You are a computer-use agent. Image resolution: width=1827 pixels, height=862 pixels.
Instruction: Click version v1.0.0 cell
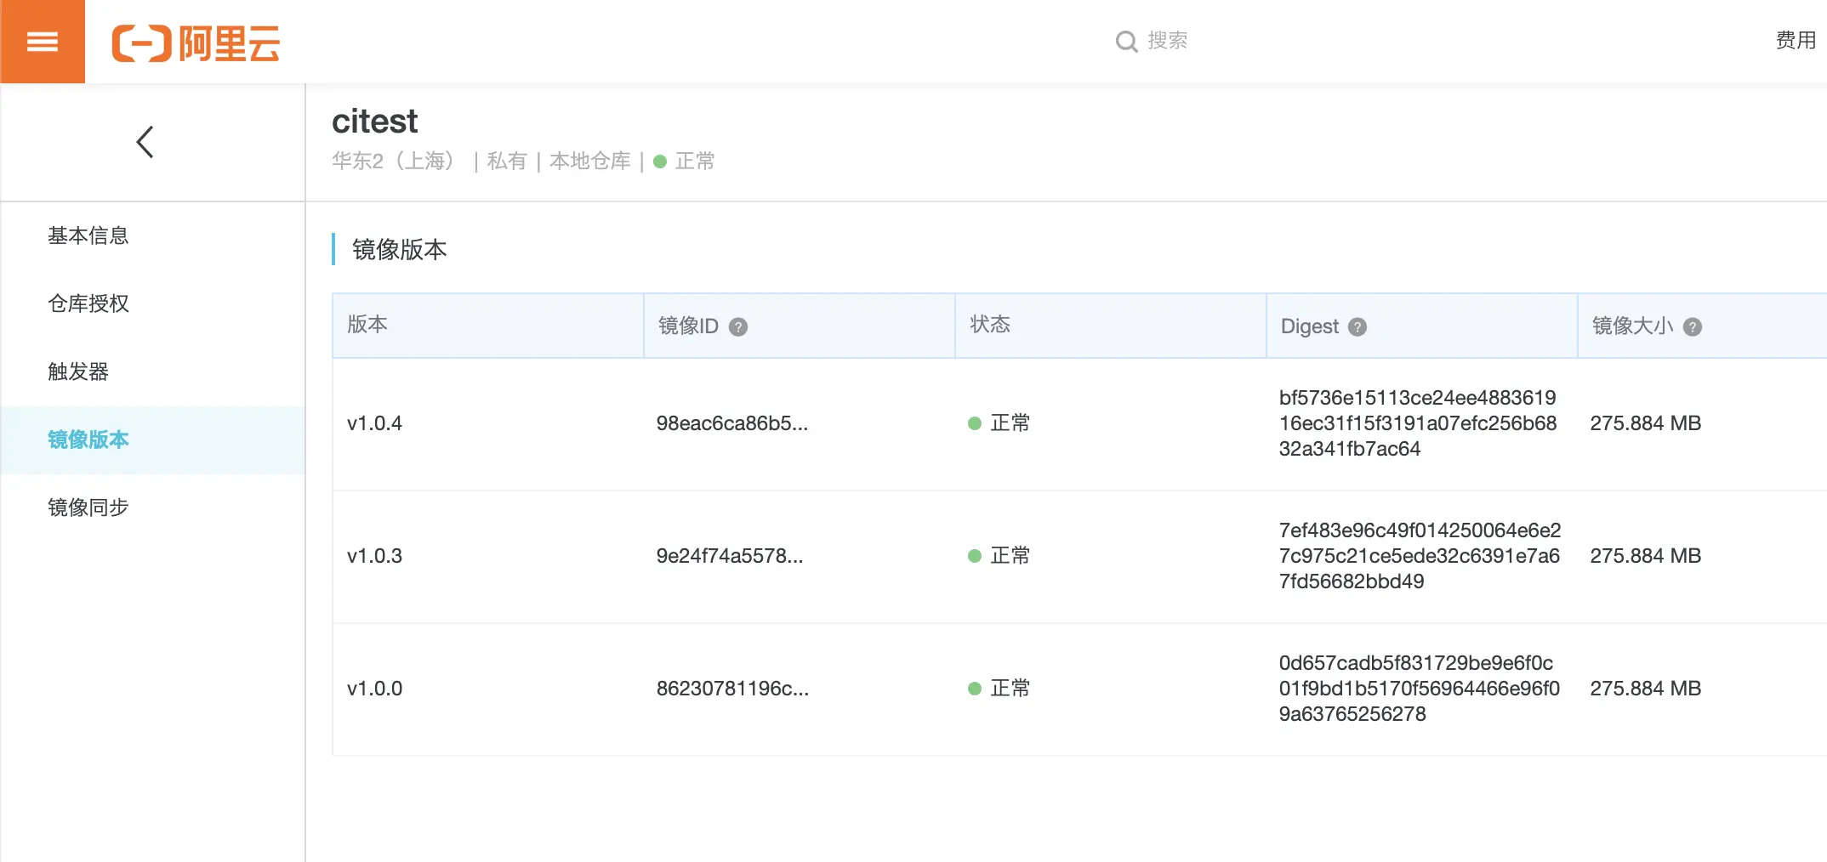pos(374,689)
